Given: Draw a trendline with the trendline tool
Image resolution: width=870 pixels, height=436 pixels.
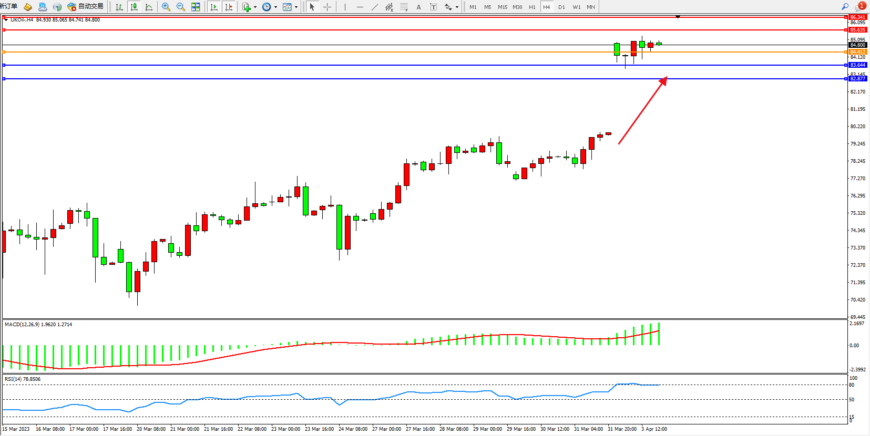Looking at the screenshot, I should pos(374,7).
